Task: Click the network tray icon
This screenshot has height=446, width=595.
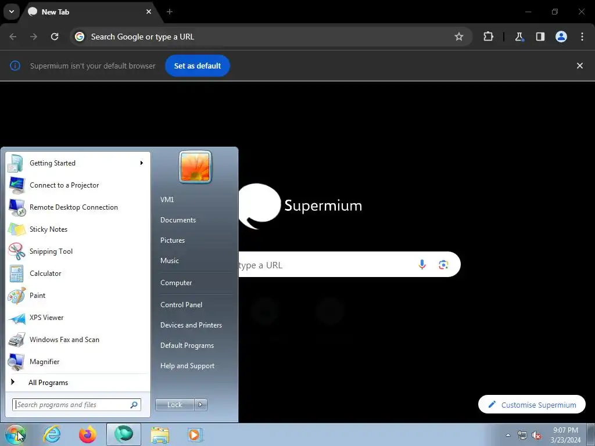Action: click(522, 435)
